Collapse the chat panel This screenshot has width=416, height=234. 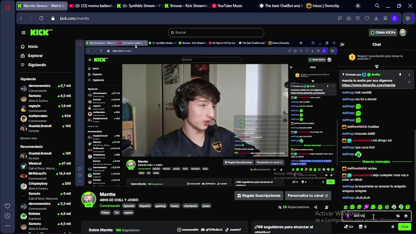342,45
